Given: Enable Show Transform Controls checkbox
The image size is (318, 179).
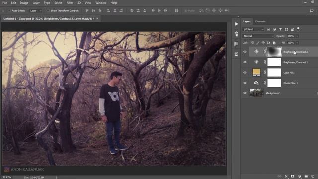Looking at the screenshot, I should point(48,11).
